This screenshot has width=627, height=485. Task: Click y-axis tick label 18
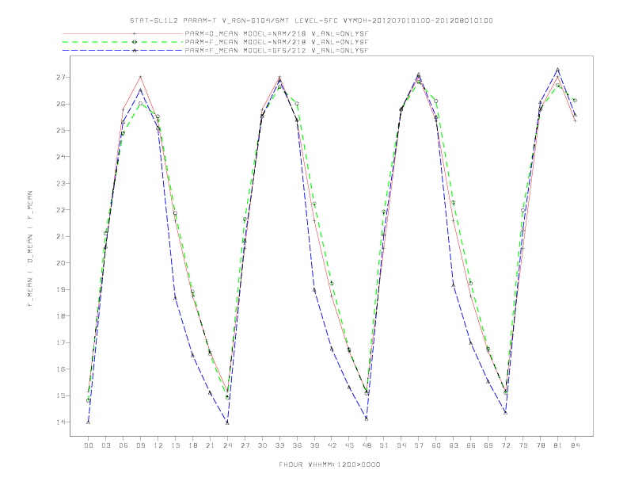coord(61,315)
